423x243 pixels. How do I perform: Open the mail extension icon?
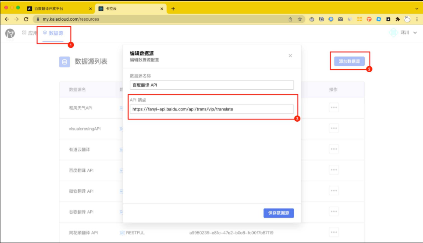point(341,19)
